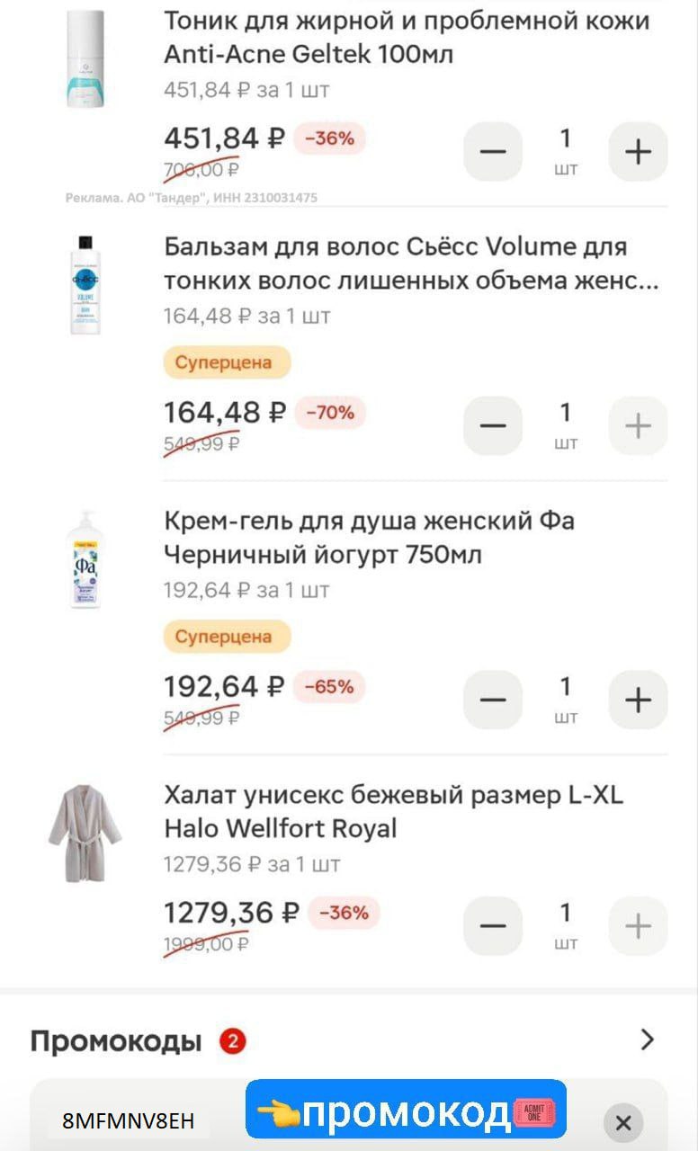
Task: Open Халат унисекс бежевый product title
Action: point(393,811)
